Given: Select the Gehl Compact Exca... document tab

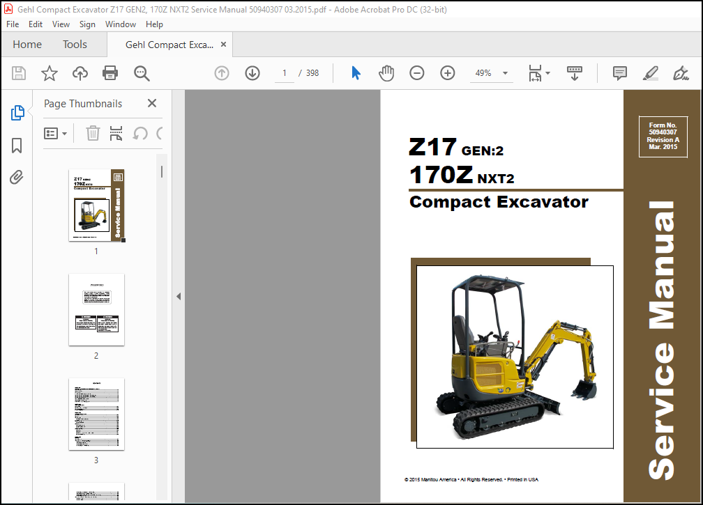Looking at the screenshot, I should [x=169, y=45].
